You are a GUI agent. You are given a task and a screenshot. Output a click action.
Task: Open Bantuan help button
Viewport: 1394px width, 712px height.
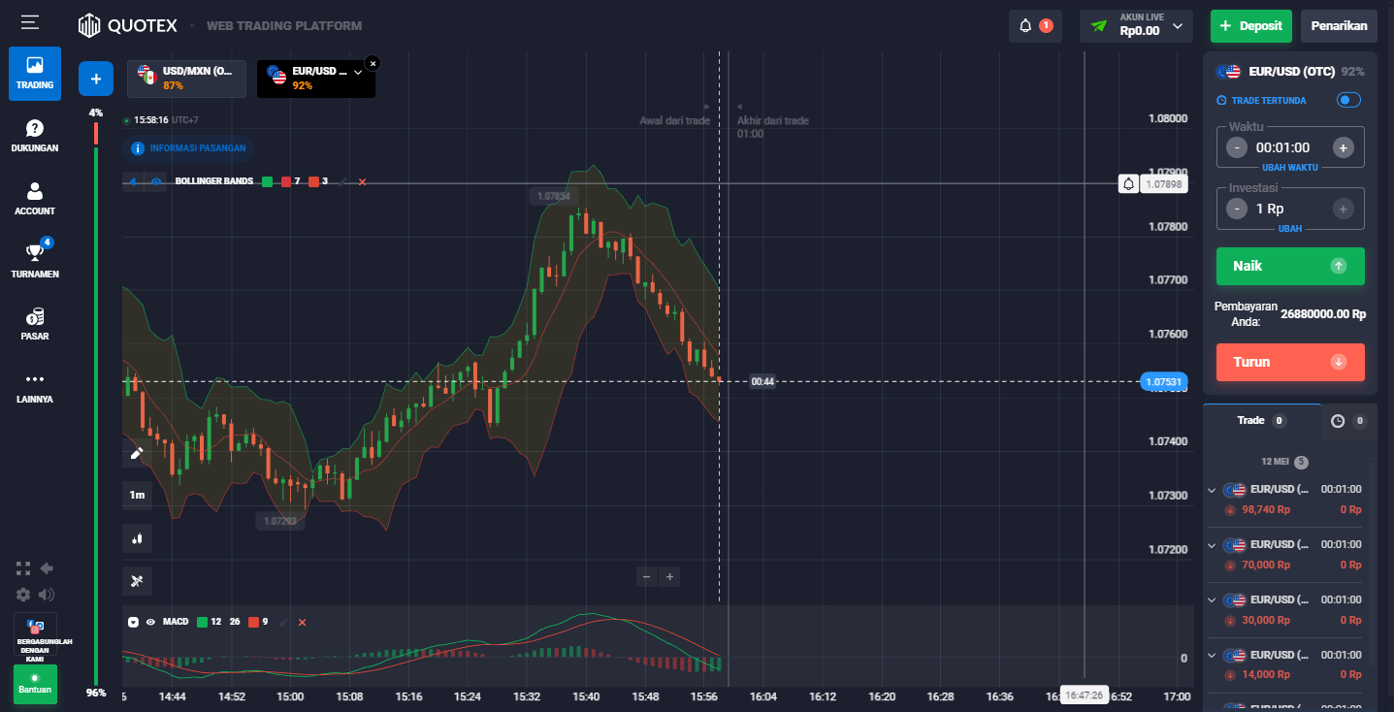(35, 684)
